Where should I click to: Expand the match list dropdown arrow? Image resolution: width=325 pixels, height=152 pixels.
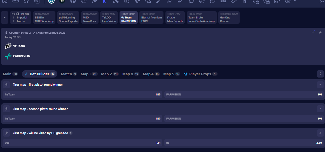pyautogui.click(x=4, y=17)
